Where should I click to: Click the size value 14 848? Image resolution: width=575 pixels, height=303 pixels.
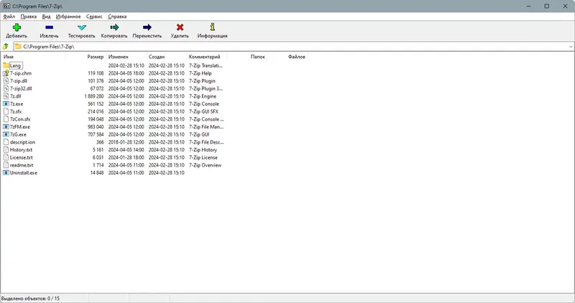[97, 172]
